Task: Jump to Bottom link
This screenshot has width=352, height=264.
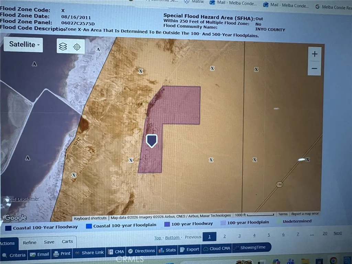Action: click(x=172, y=238)
